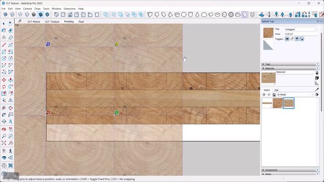The width and height of the screenshot is (324, 182).
Task: Toggle X-Ray face style
Action: coord(6,15)
